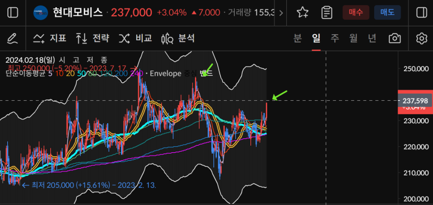
Task: Click the 220,000 price axis label
Action: tap(417, 147)
